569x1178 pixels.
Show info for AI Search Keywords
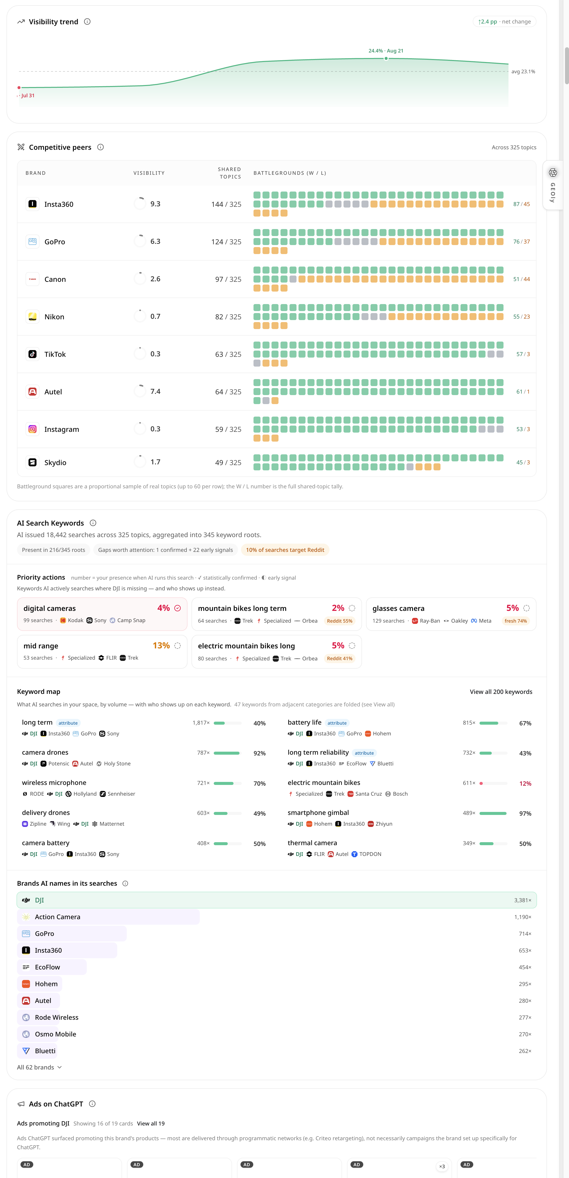[93, 523]
